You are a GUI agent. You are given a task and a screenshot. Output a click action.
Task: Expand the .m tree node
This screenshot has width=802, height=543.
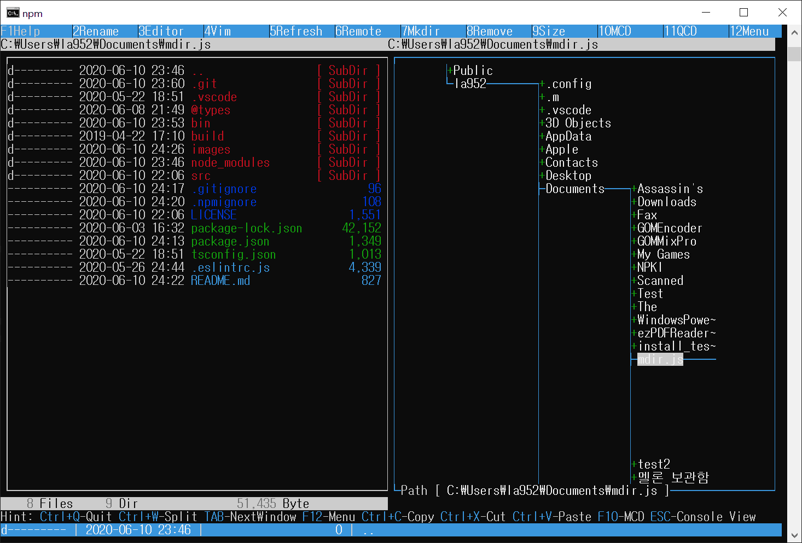(542, 97)
